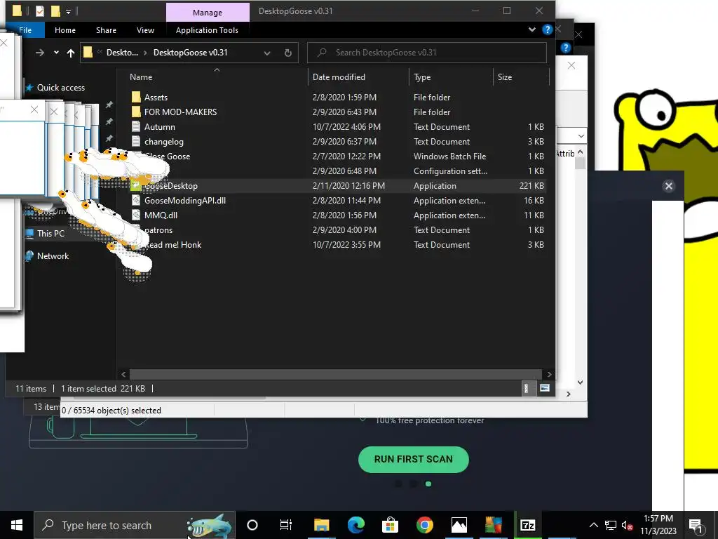The image size is (718, 539).
Task: Select the MMQ.dll file icon
Action: [x=135, y=215]
